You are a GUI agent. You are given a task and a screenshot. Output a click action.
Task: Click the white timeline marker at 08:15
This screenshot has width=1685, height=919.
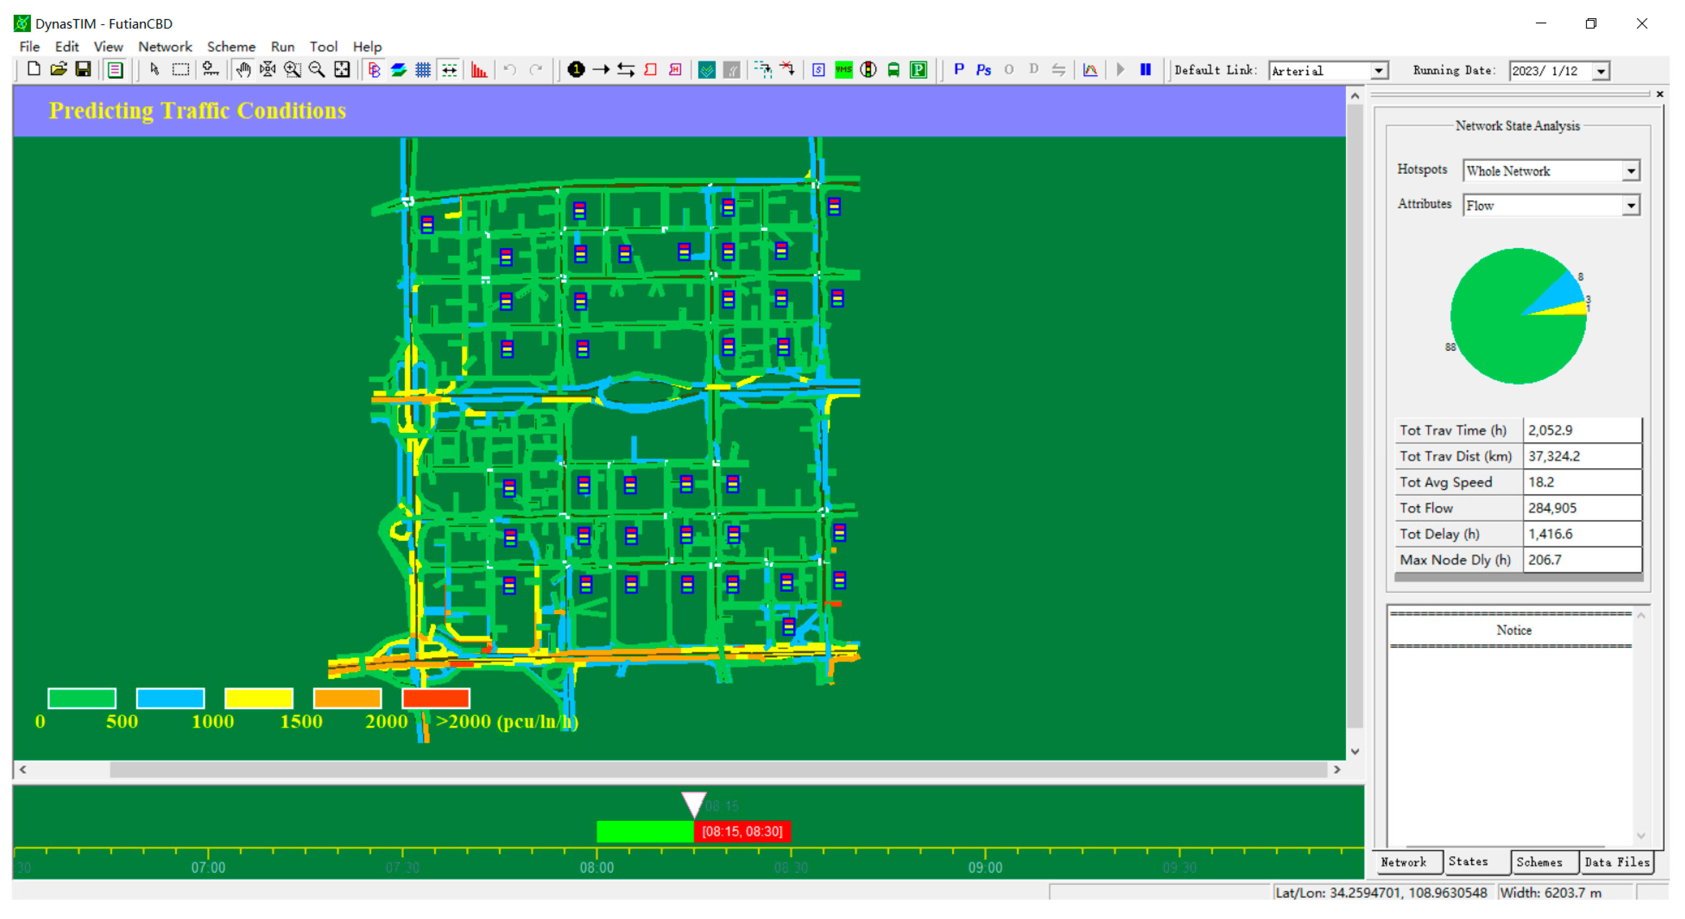[693, 805]
